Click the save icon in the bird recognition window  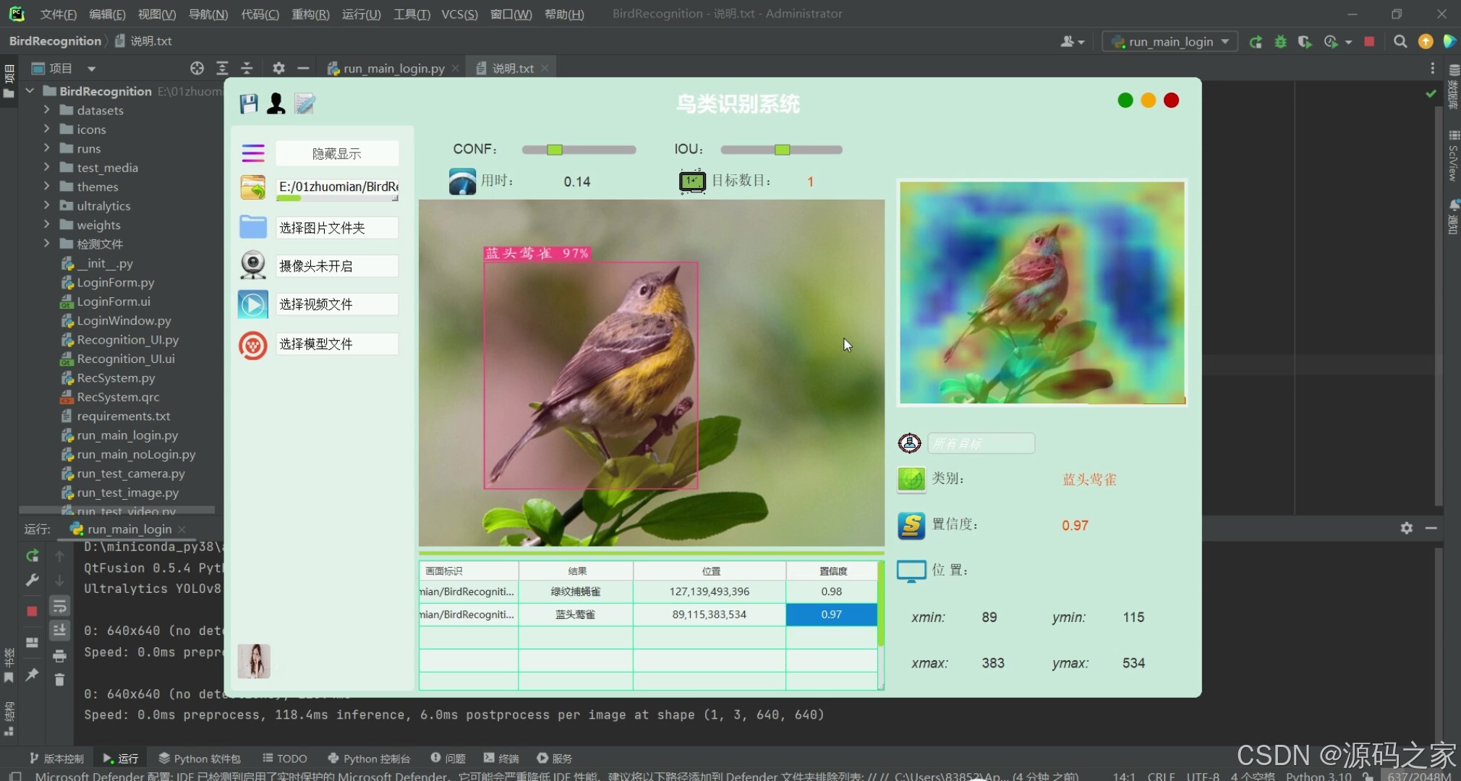[248, 103]
